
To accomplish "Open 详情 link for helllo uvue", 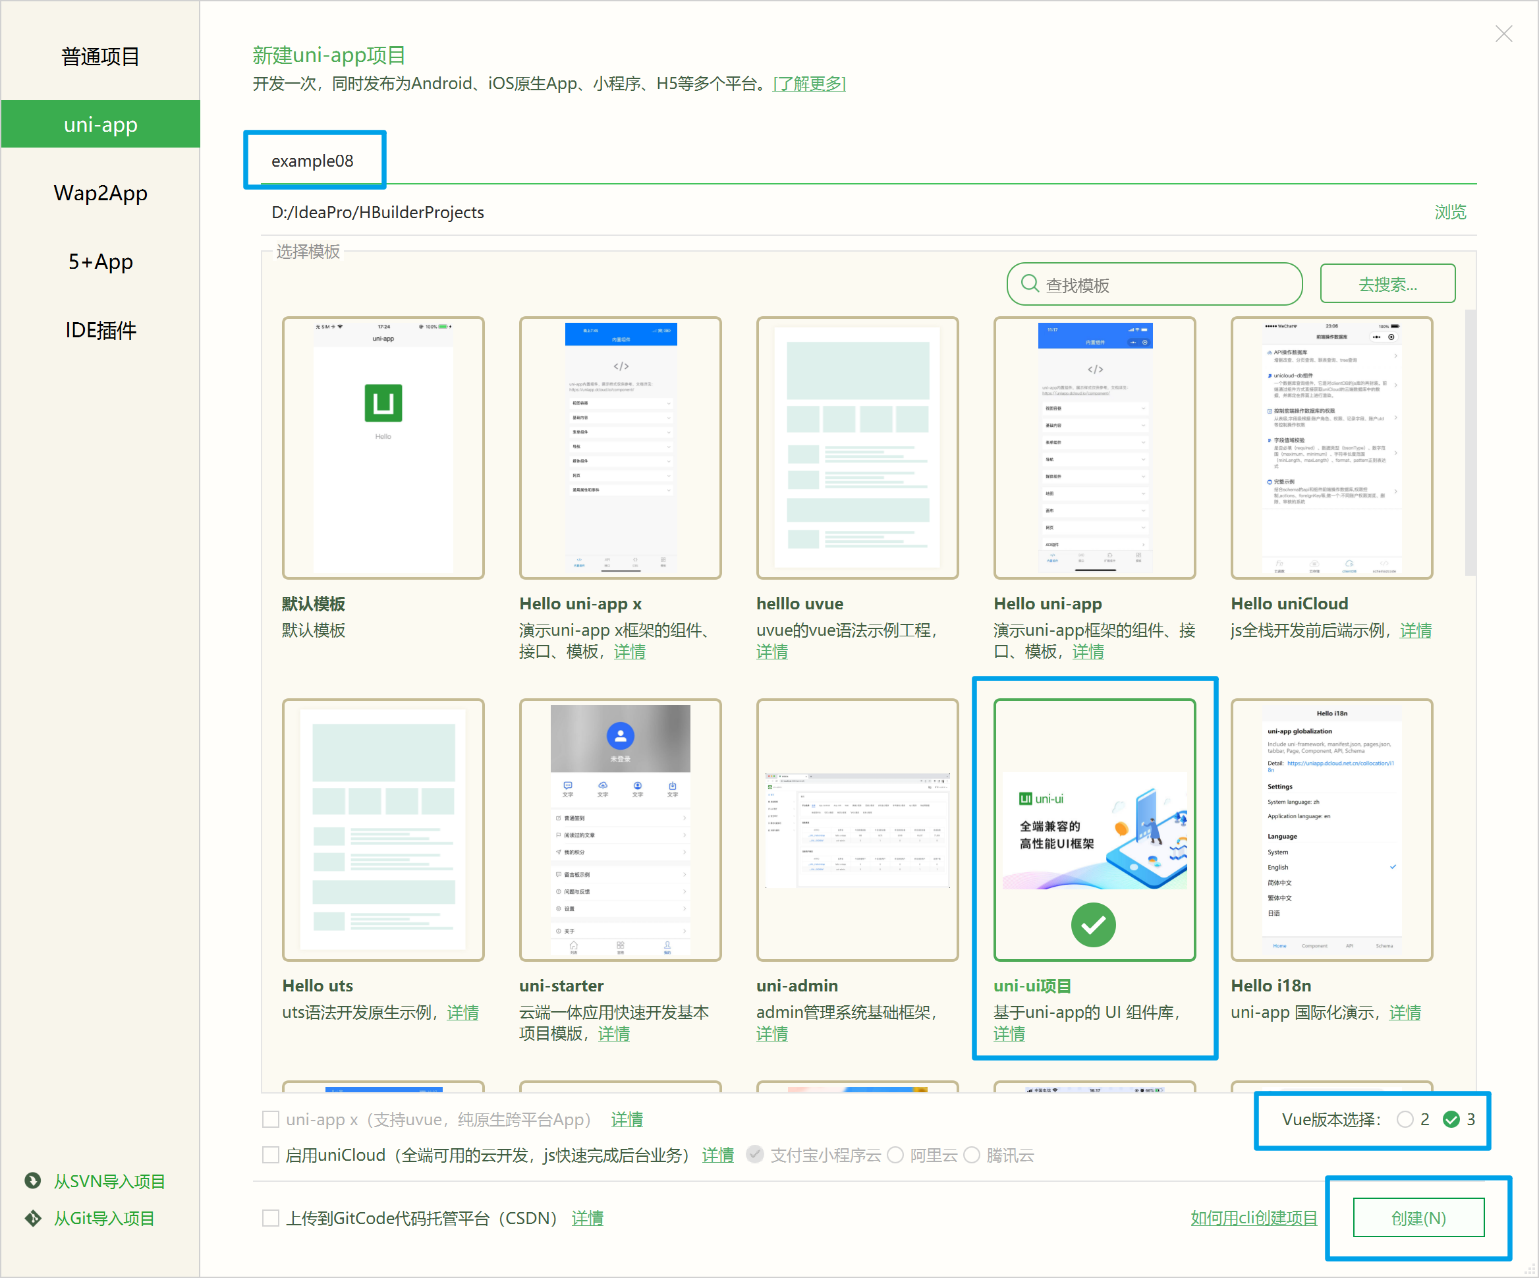I will (771, 652).
